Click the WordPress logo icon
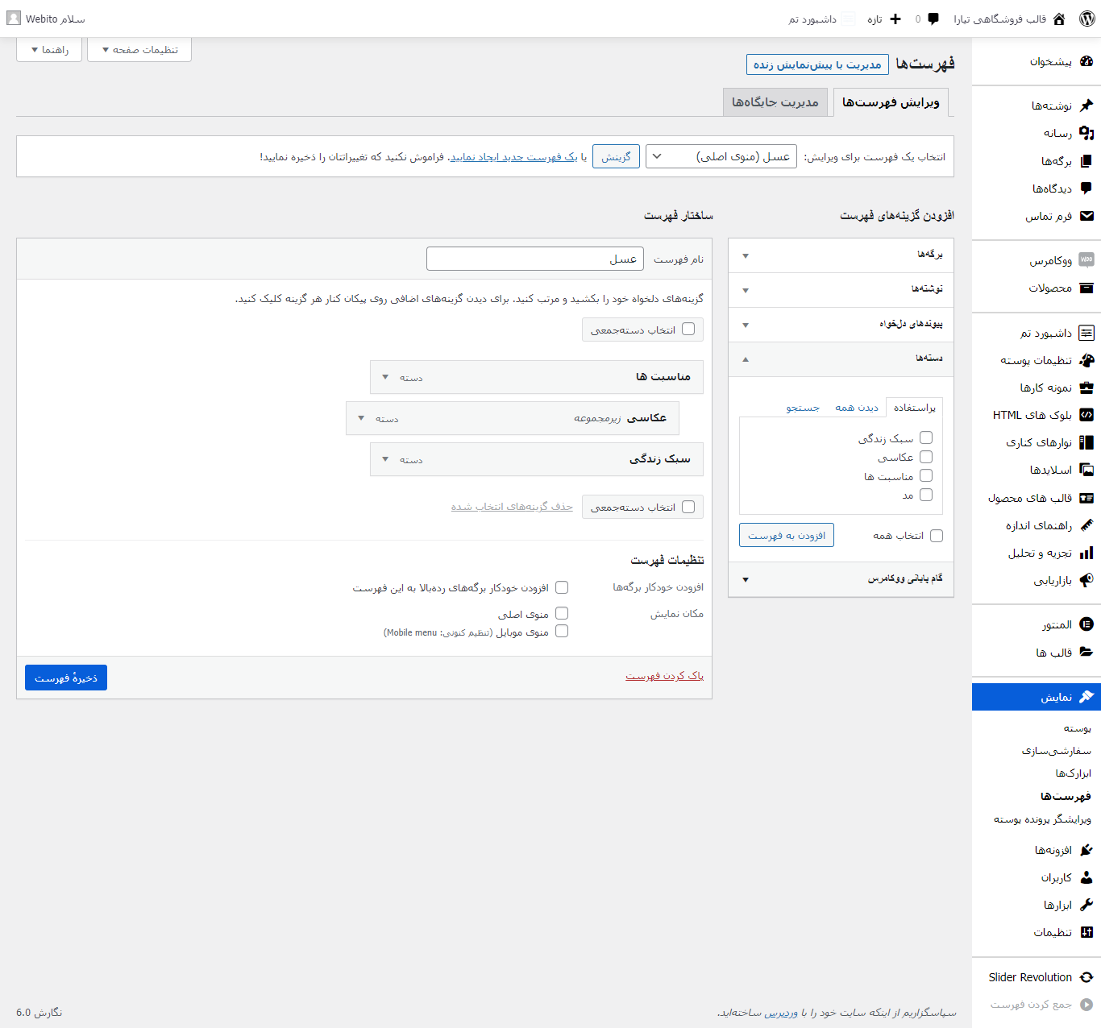This screenshot has height=1028, width=1101. click(x=1086, y=19)
